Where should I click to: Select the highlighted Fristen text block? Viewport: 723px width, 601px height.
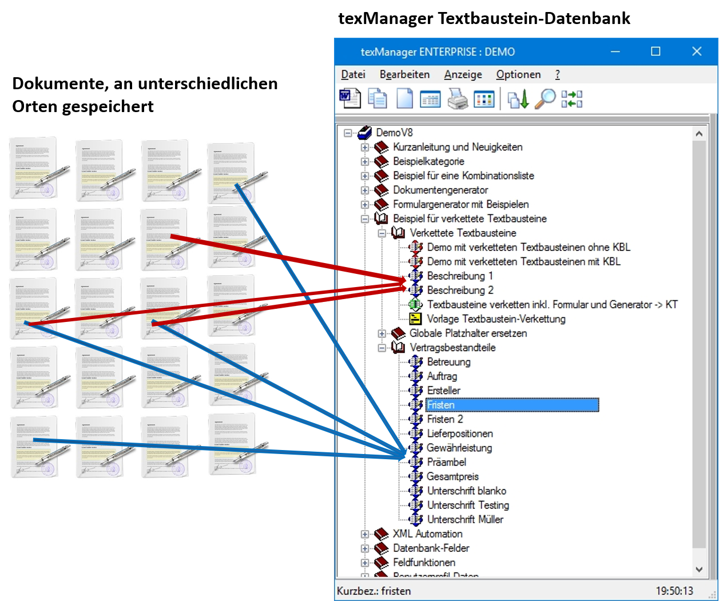(512, 405)
